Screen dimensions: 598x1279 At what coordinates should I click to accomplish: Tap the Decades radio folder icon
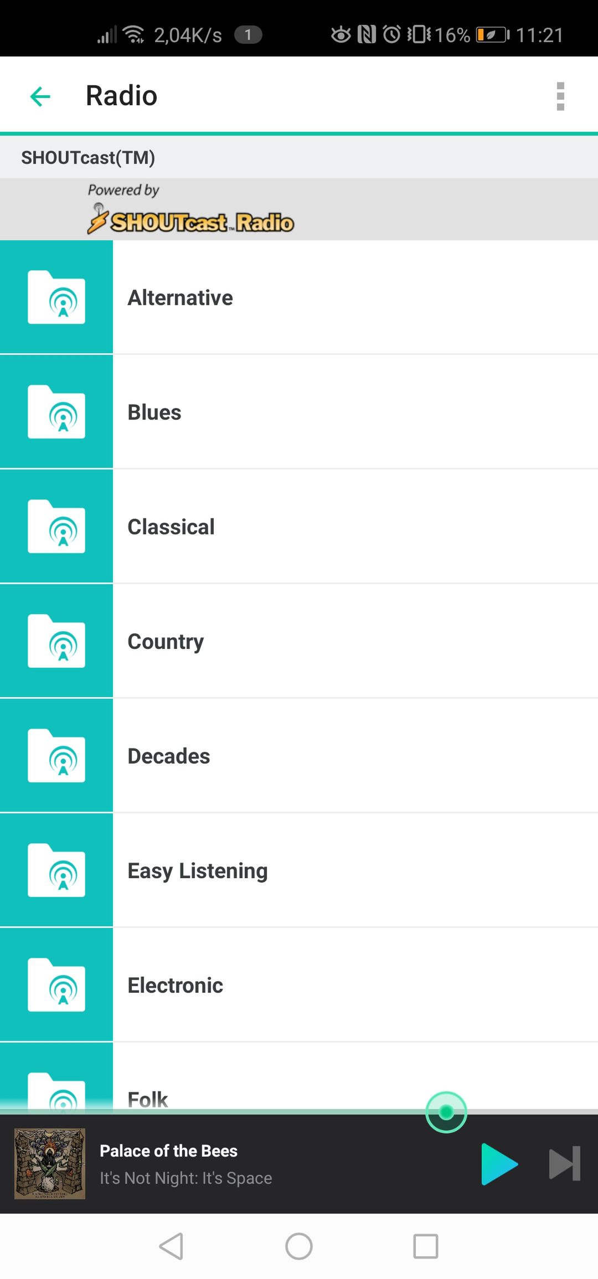coord(56,756)
